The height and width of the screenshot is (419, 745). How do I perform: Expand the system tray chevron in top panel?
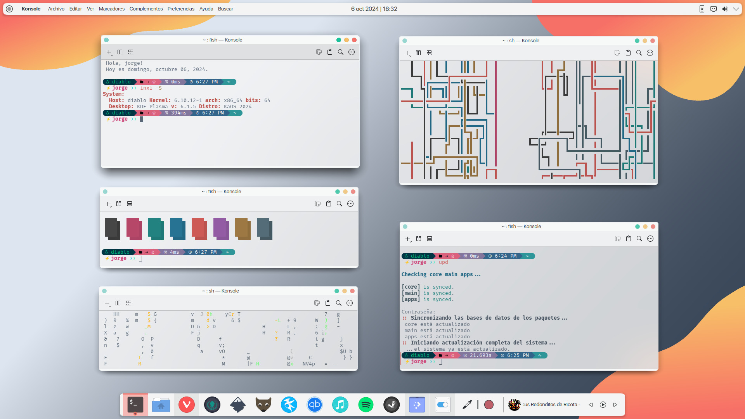click(736, 9)
